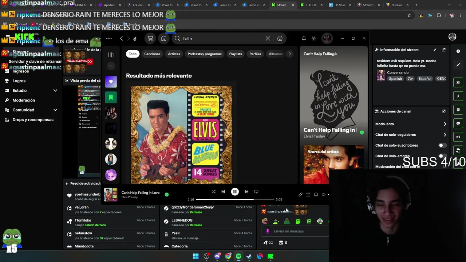
Task: Select the 7tv stream tag
Action: click(x=410, y=79)
